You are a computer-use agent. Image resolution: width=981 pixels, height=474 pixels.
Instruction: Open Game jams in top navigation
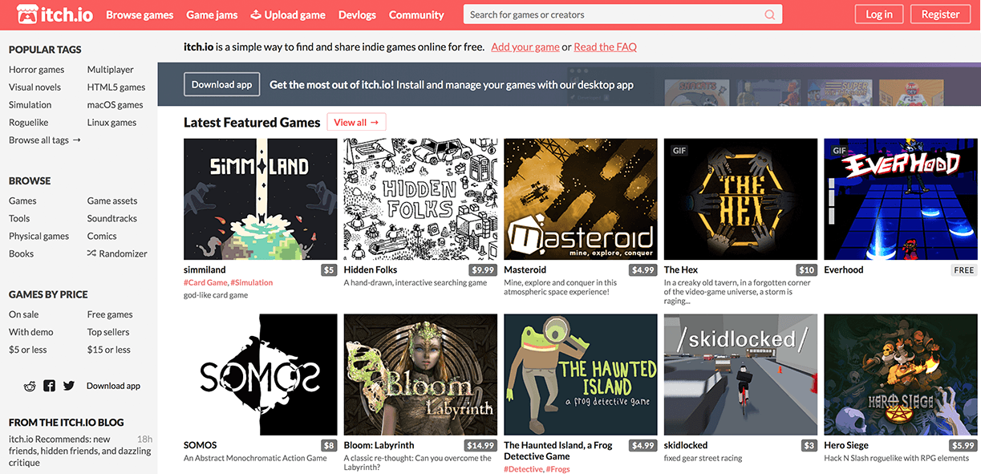pos(212,14)
